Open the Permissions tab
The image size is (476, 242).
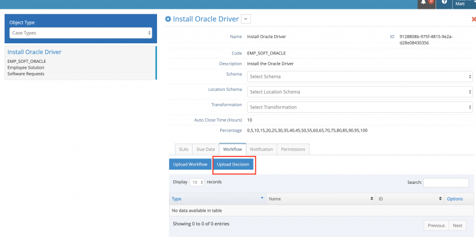click(x=293, y=149)
